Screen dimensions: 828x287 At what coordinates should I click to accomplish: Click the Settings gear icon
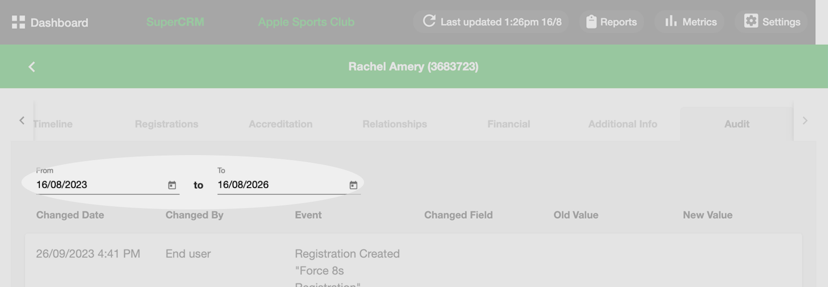(x=751, y=21)
